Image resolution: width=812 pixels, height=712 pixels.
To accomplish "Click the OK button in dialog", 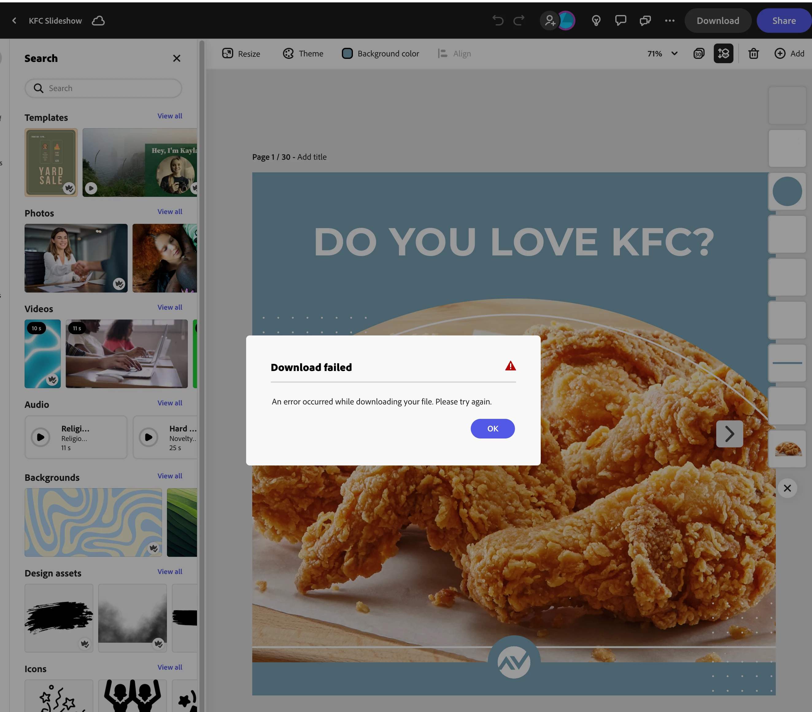I will (493, 429).
